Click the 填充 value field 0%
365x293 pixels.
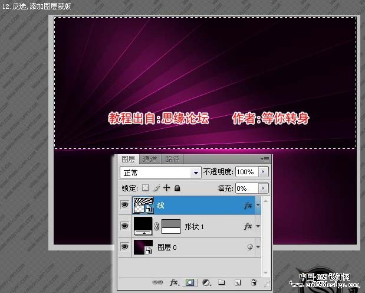[x=246, y=188]
